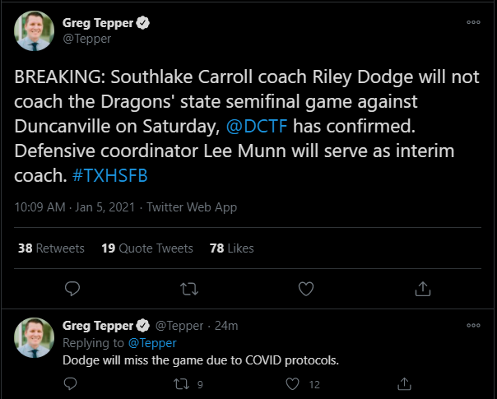This screenshot has width=497, height=399.
Task: Open more options on main tweet
Action: (473, 23)
